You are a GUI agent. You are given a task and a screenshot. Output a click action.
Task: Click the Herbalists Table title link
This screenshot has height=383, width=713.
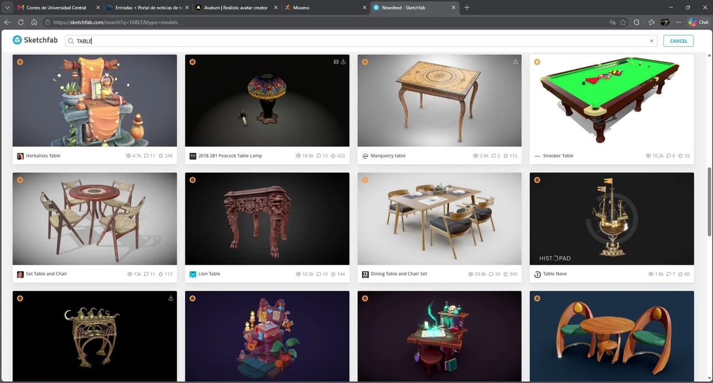[43, 156]
